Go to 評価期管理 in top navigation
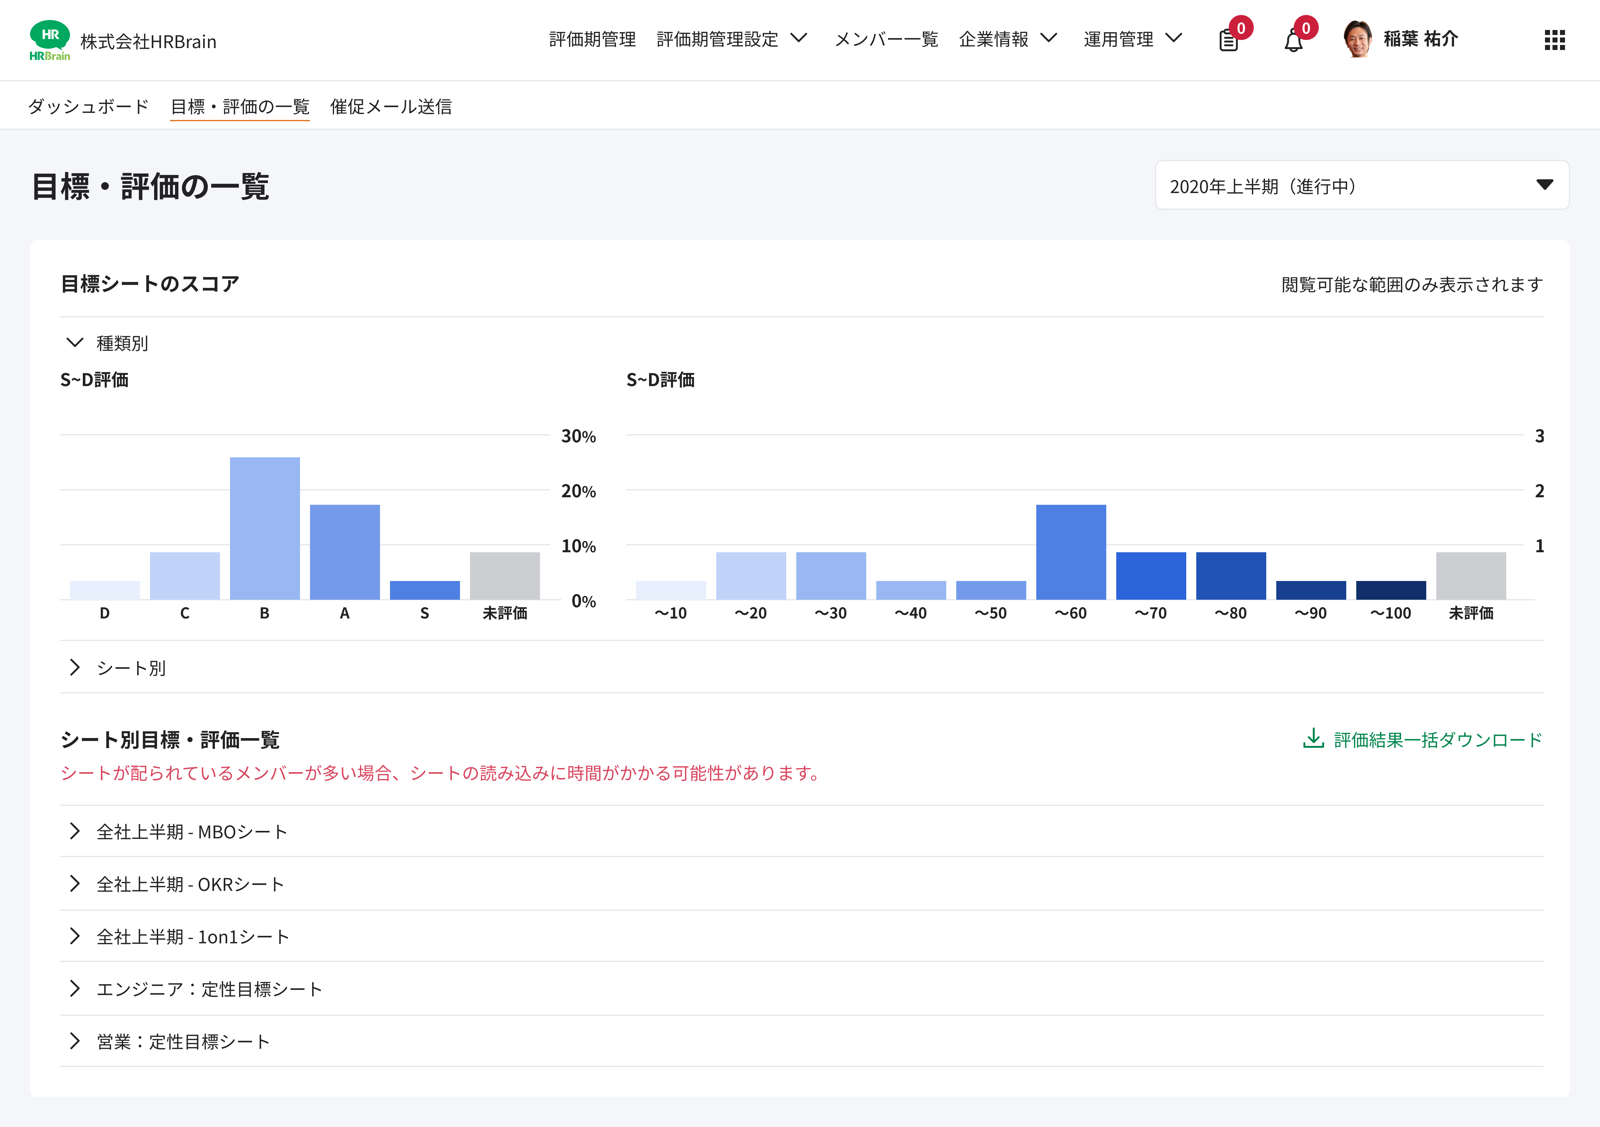This screenshot has width=1600, height=1127. (592, 39)
